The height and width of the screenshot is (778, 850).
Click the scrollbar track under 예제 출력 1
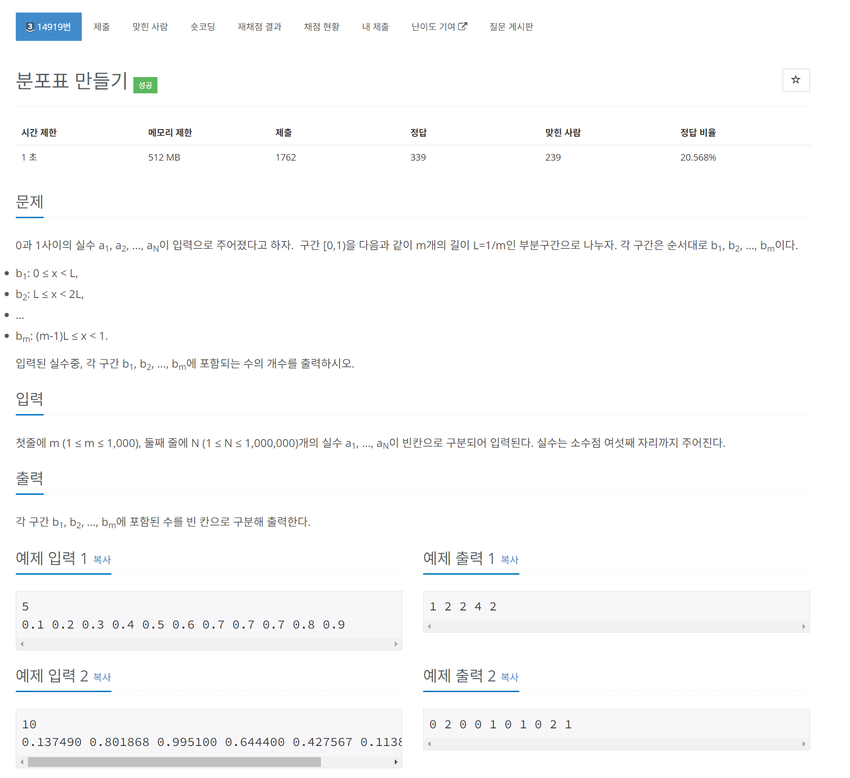[616, 626]
